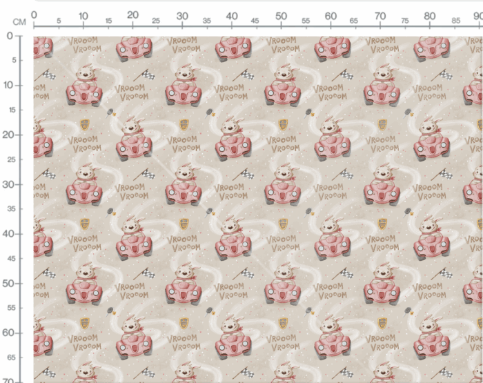This screenshot has width=483, height=383.
Task: Select the 5 mark on horizontal ruler
Action: tap(59, 21)
